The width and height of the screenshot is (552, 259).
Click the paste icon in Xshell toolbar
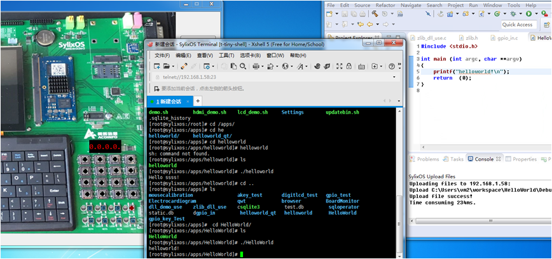tap(233, 66)
